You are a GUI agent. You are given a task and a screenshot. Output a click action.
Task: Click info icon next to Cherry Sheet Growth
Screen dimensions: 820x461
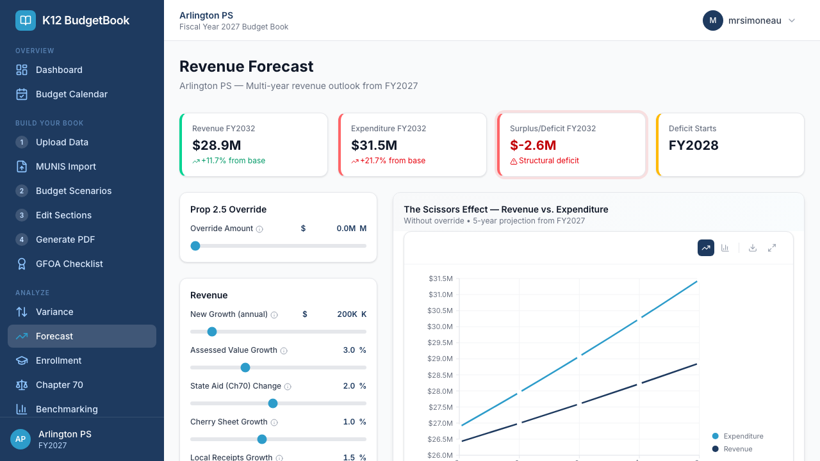coord(274,423)
